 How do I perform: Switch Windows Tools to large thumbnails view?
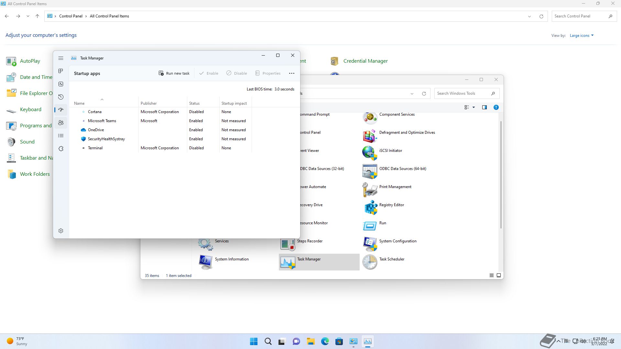click(499, 275)
